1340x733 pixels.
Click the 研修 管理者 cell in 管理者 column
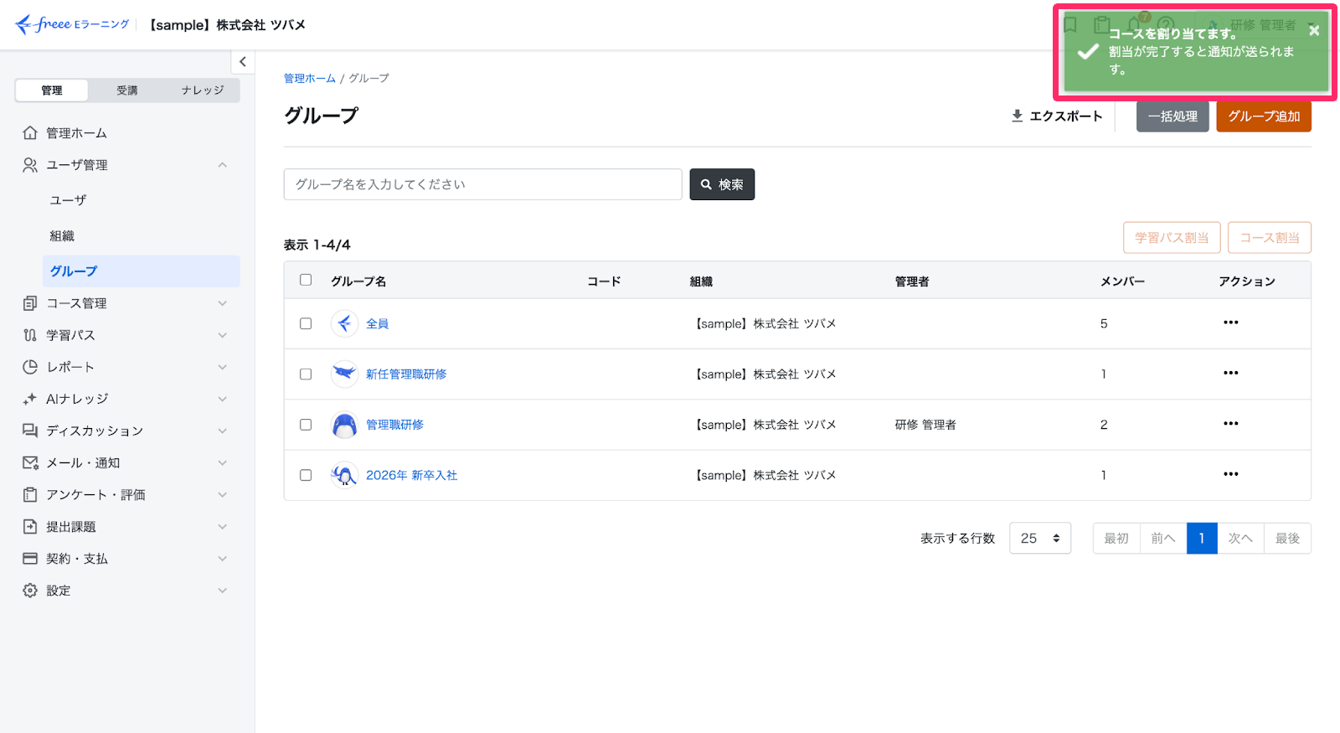(x=925, y=425)
